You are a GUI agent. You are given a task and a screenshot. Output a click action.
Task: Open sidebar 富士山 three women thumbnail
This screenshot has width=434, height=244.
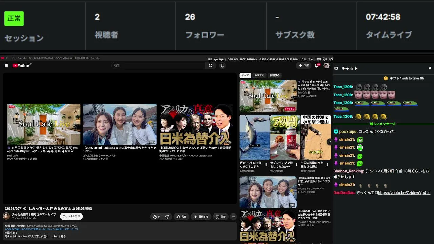tap(268, 192)
